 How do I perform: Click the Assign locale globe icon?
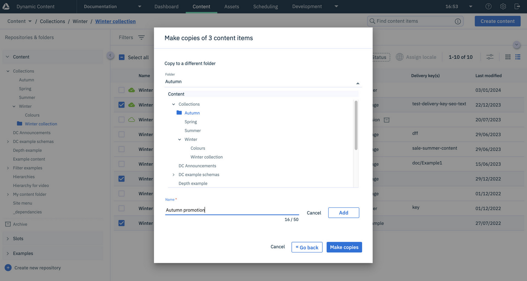399,57
